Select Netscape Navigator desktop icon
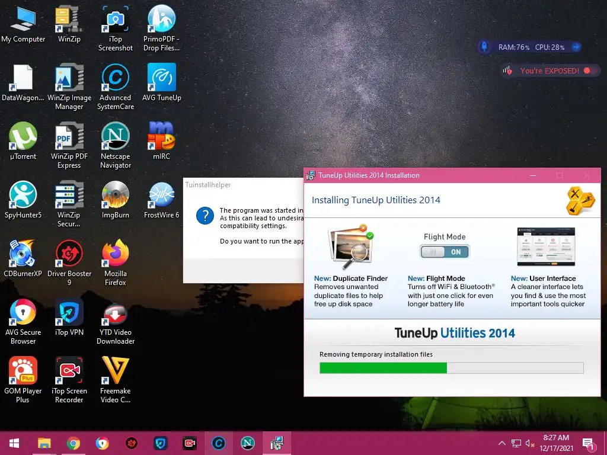Image resolution: width=607 pixels, height=455 pixels. pos(116,146)
